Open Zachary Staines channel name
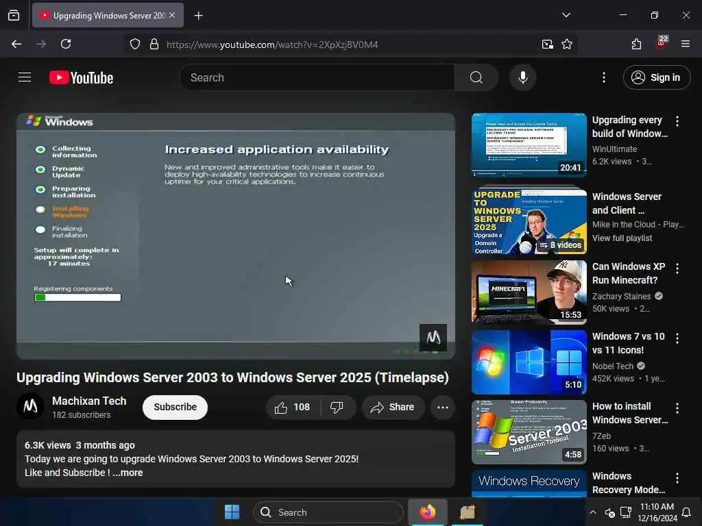The width and height of the screenshot is (702, 526). point(621,296)
